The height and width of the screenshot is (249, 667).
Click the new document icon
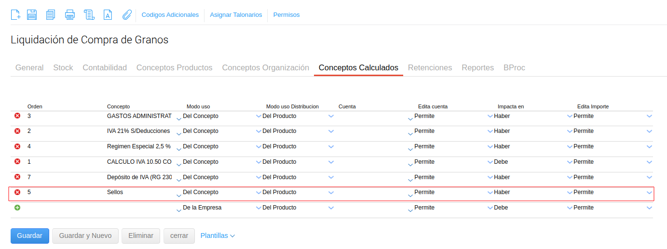(x=15, y=15)
